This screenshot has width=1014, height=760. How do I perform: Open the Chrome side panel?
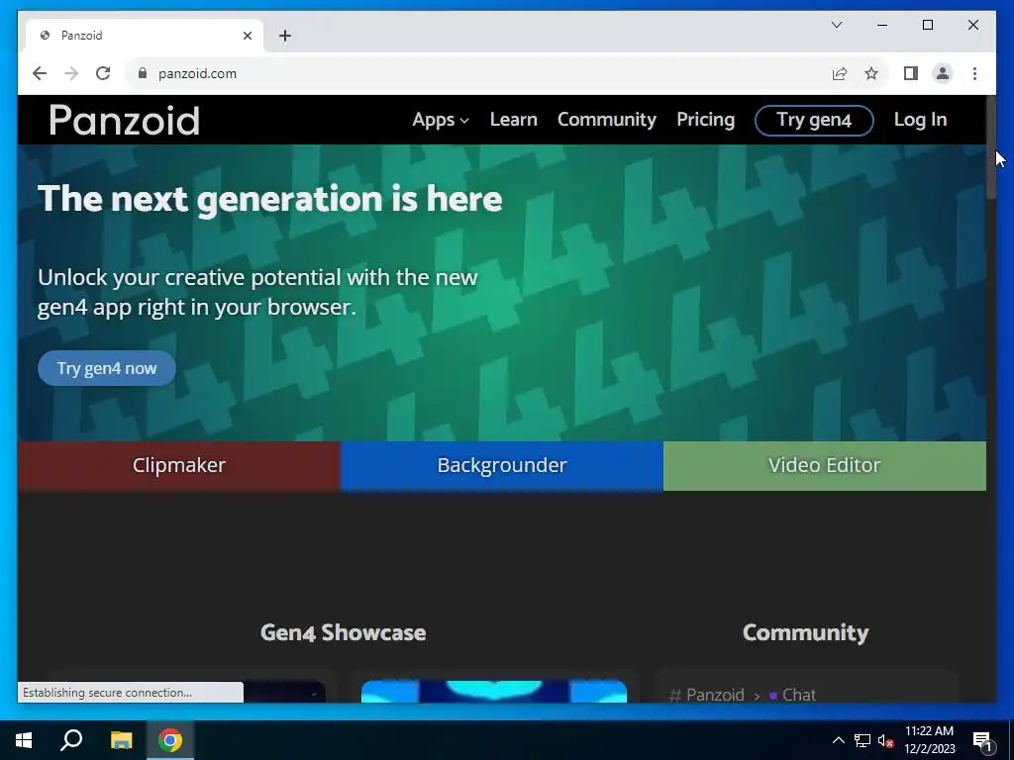point(911,73)
